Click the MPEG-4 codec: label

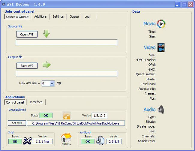tap(145, 60)
